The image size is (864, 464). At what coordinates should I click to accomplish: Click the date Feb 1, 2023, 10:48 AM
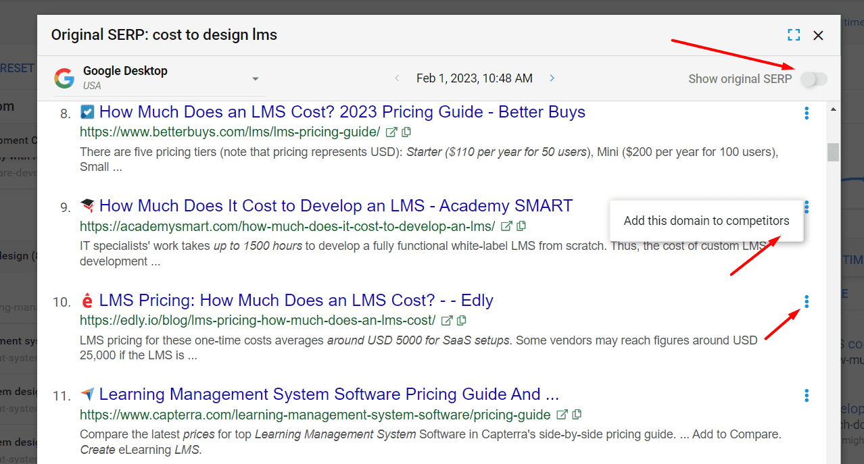475,78
